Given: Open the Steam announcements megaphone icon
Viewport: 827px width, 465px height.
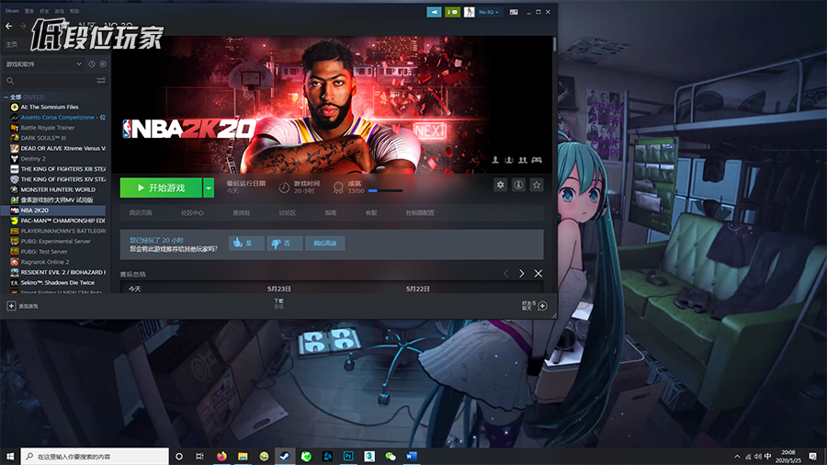Looking at the screenshot, I should pyautogui.click(x=434, y=12).
